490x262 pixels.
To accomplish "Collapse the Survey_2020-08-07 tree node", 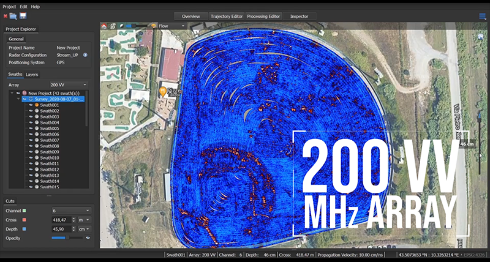I will pyautogui.click(x=18, y=99).
